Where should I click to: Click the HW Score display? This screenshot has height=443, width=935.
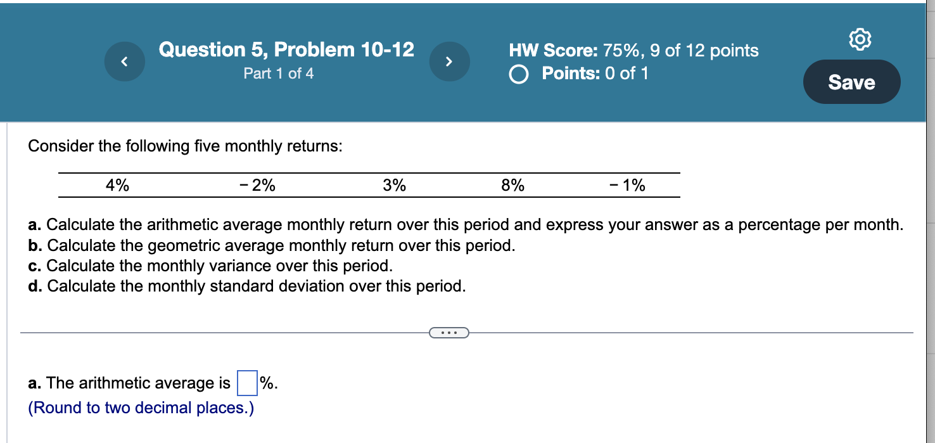[x=632, y=51]
